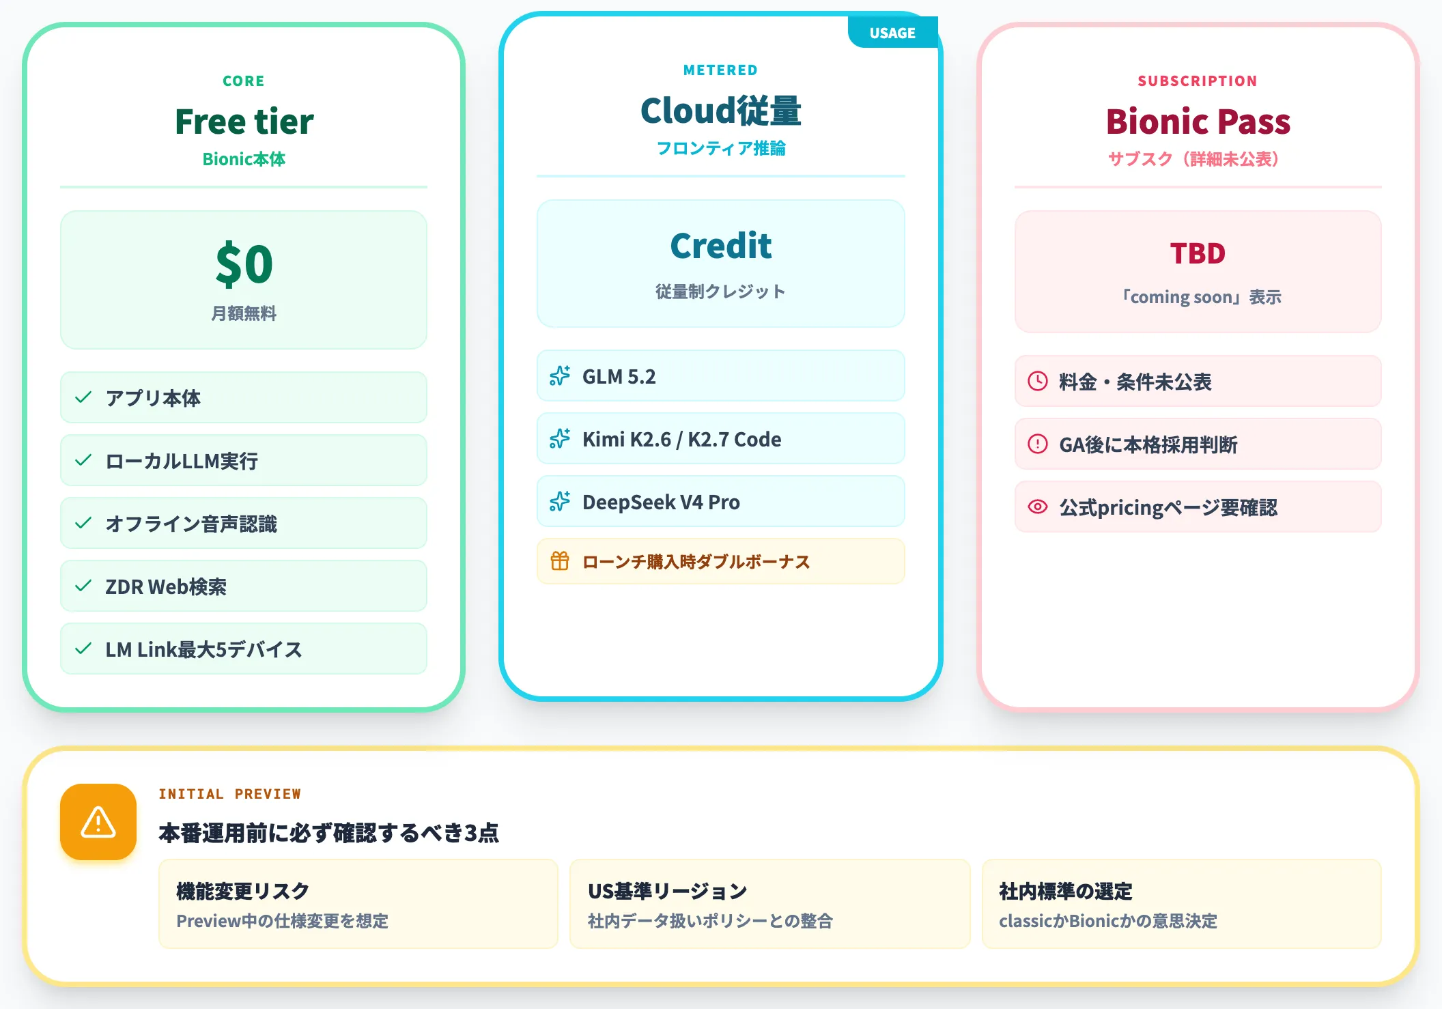Select the $0 月額無料 price box
1442x1009 pixels.
(244, 280)
